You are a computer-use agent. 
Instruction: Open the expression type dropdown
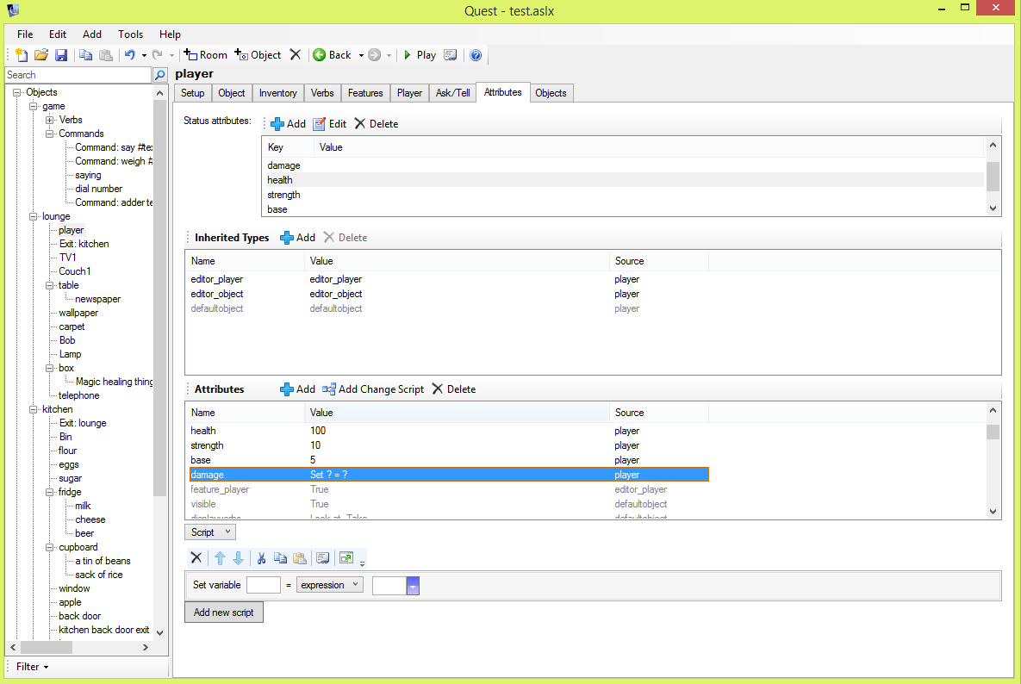[329, 585]
